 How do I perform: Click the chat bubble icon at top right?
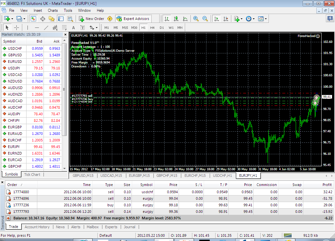(x=330, y=19)
